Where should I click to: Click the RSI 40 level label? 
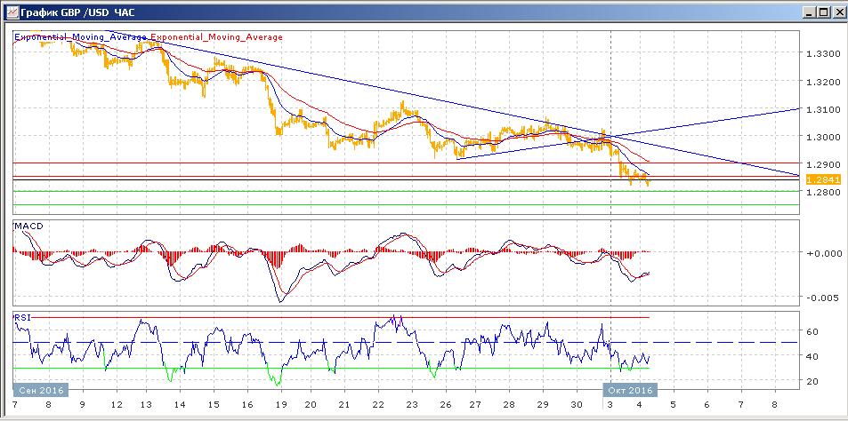coord(812,355)
